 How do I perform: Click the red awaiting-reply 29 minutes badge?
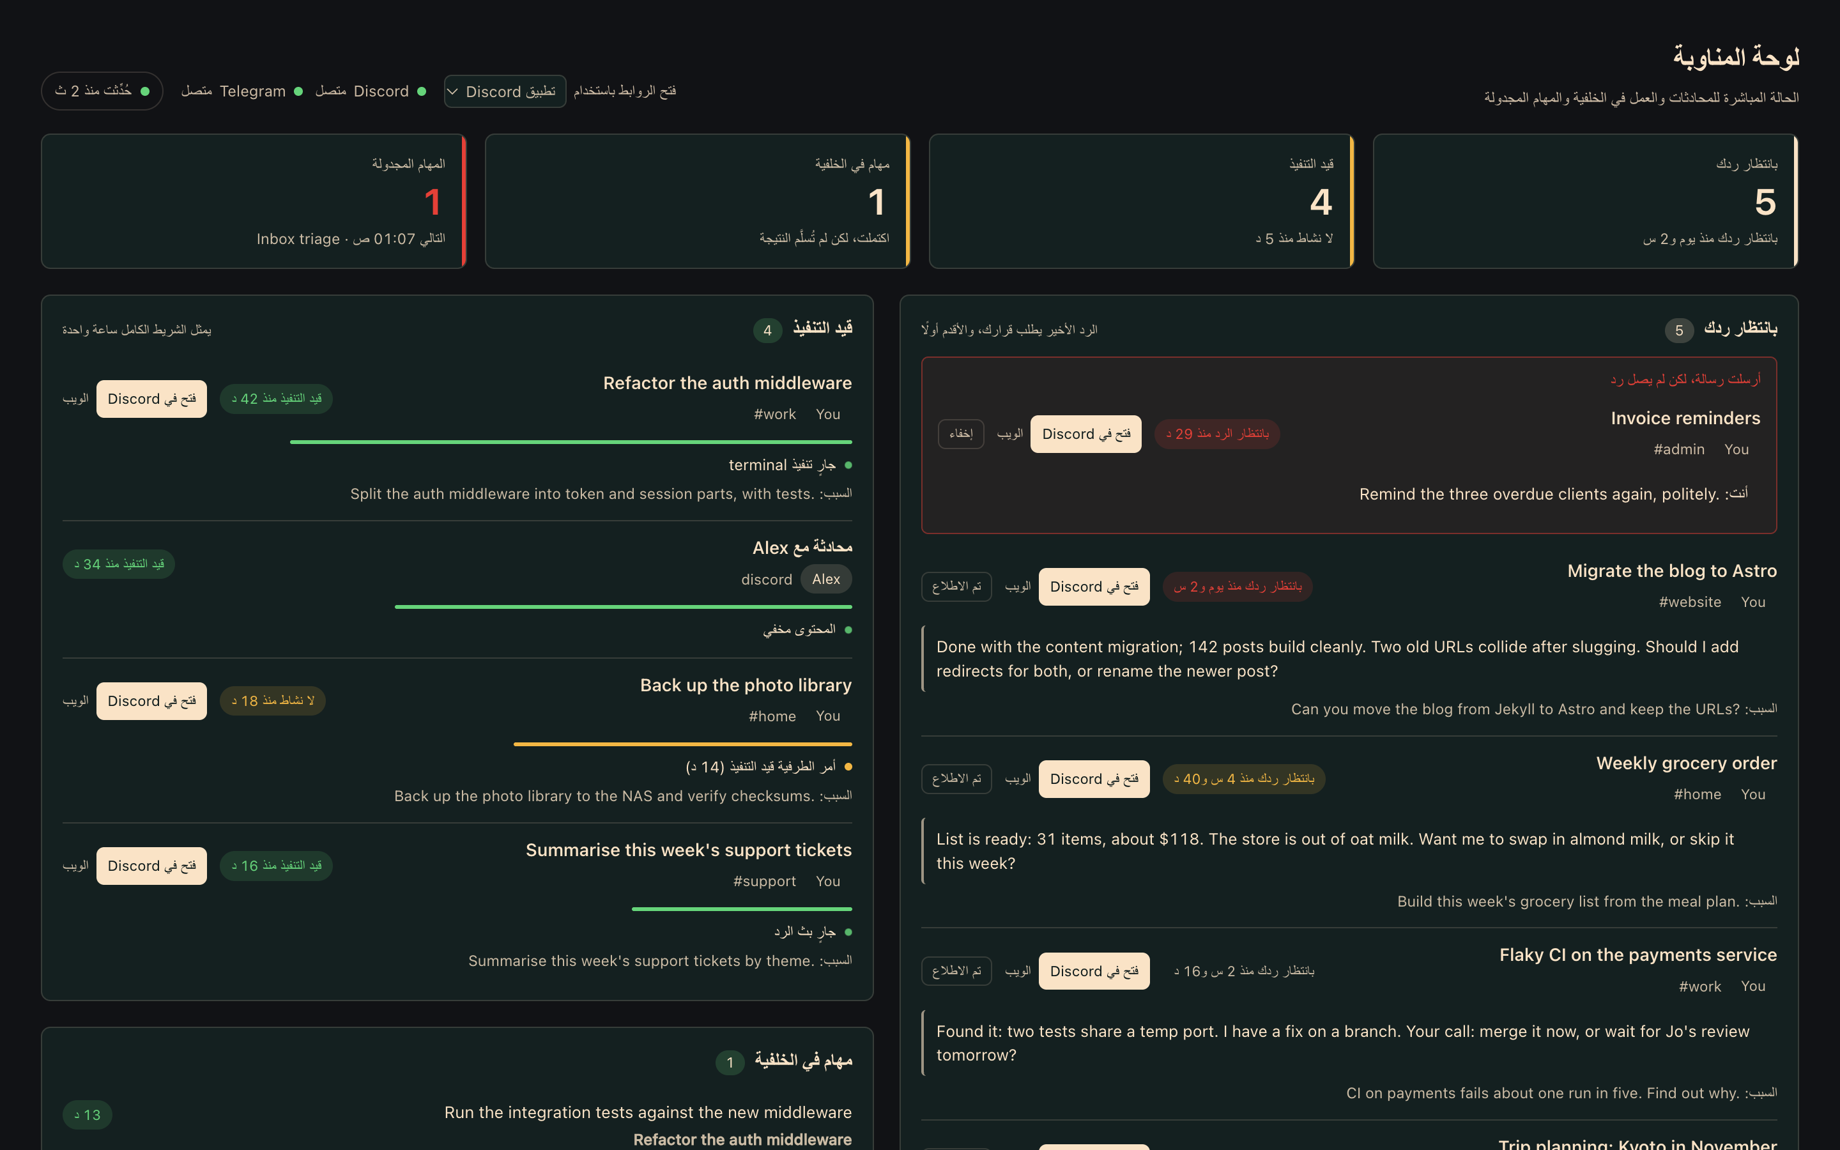[1217, 434]
